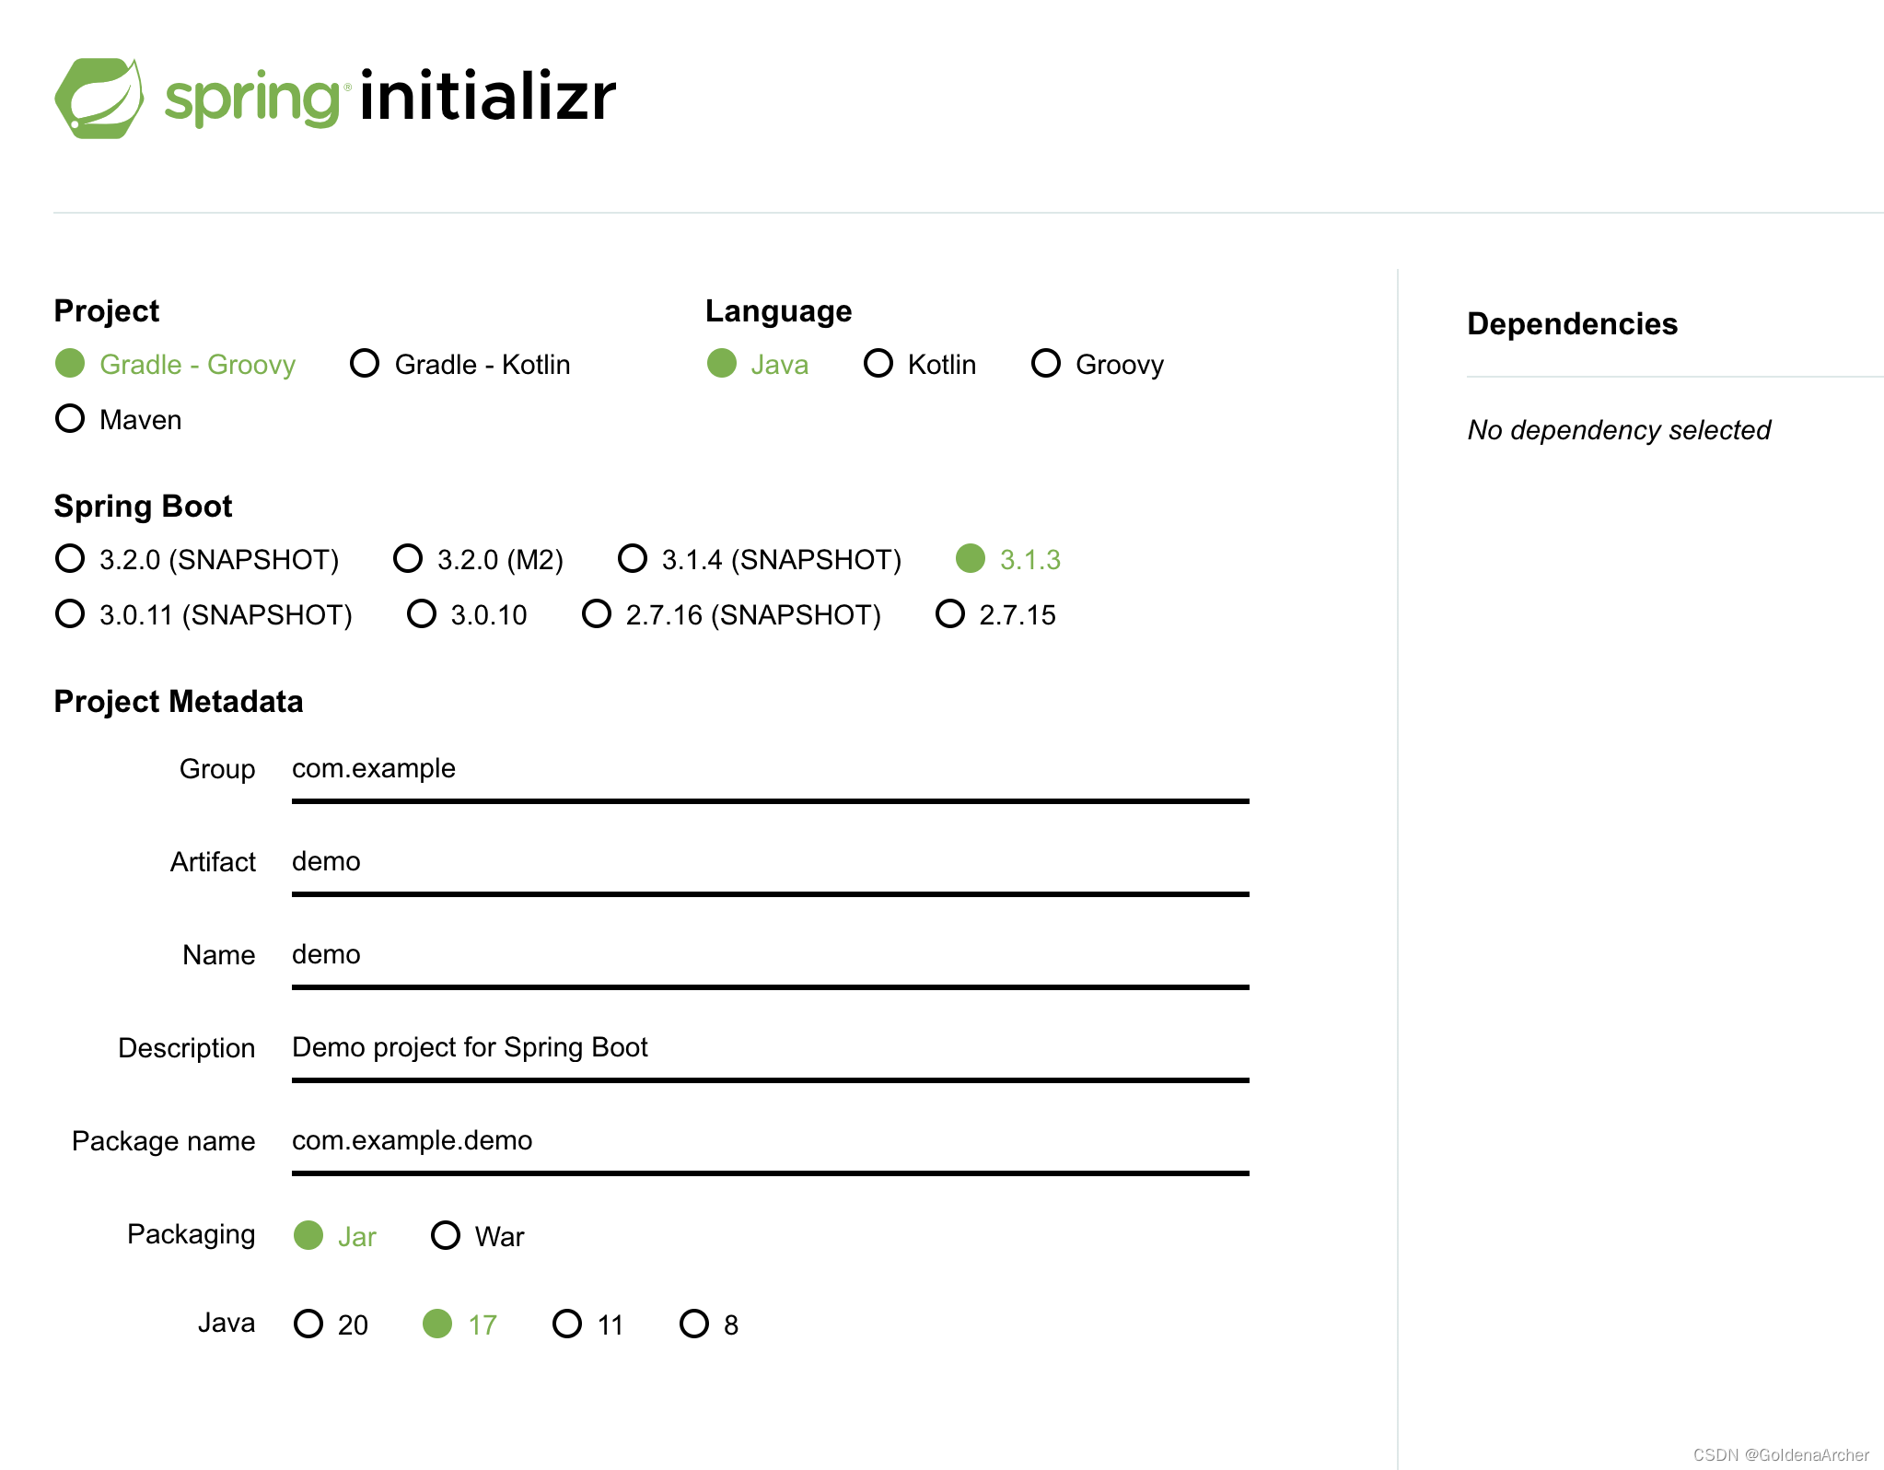
Task: Click the Spring Boot section heading
Action: (143, 507)
